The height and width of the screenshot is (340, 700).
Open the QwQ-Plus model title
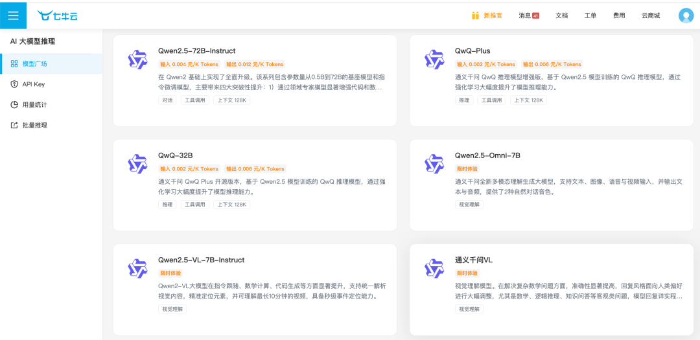click(472, 51)
